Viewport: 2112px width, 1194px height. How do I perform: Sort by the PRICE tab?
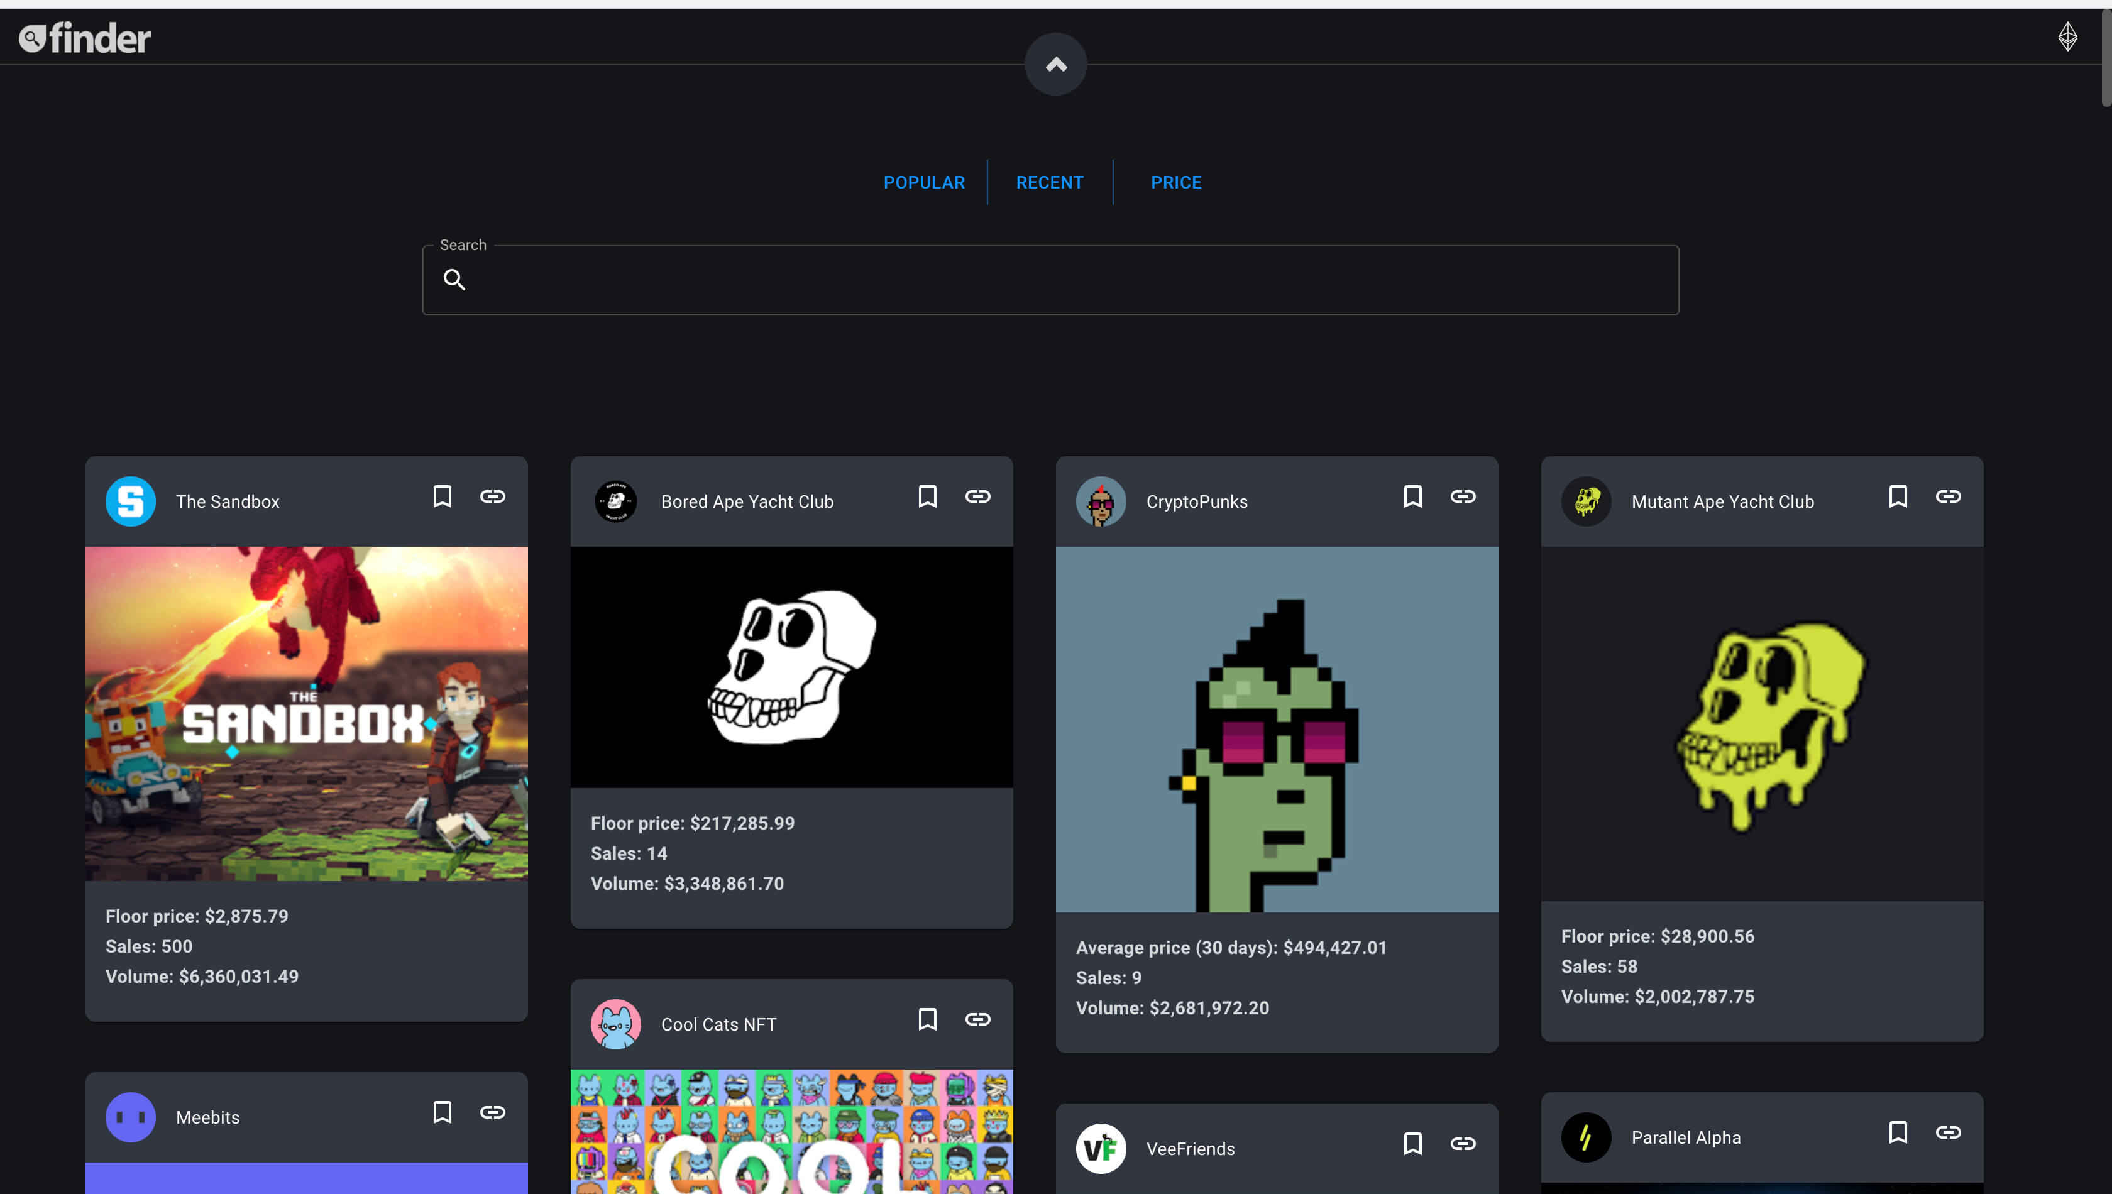[x=1175, y=182]
